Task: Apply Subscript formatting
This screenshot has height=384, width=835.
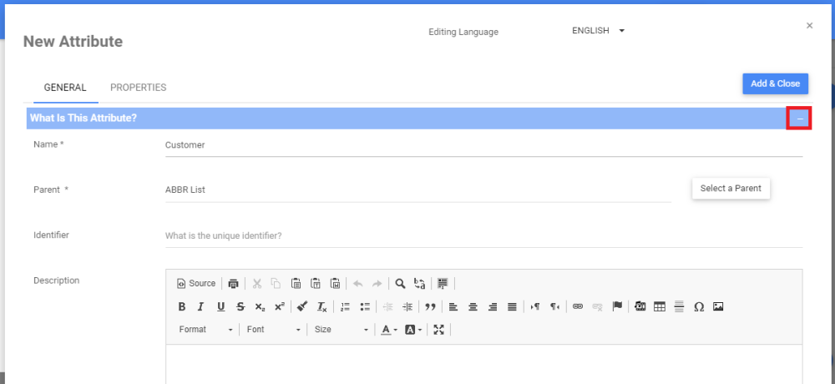Action: (x=260, y=306)
